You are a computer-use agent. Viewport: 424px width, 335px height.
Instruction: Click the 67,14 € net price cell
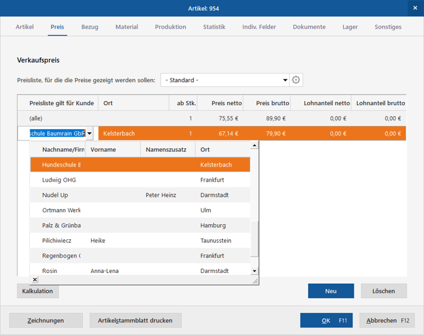pyautogui.click(x=228, y=134)
